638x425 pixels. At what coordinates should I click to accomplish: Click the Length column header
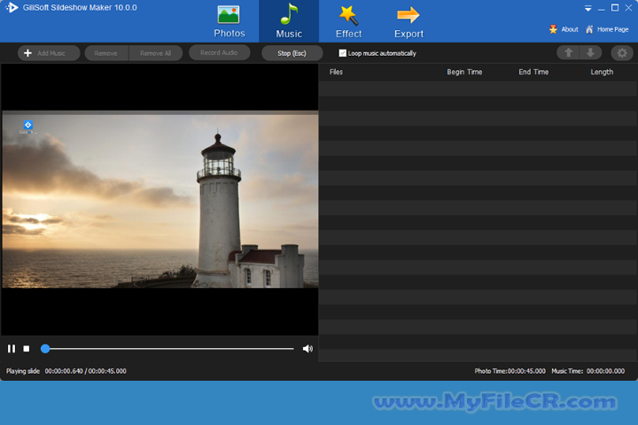(602, 72)
